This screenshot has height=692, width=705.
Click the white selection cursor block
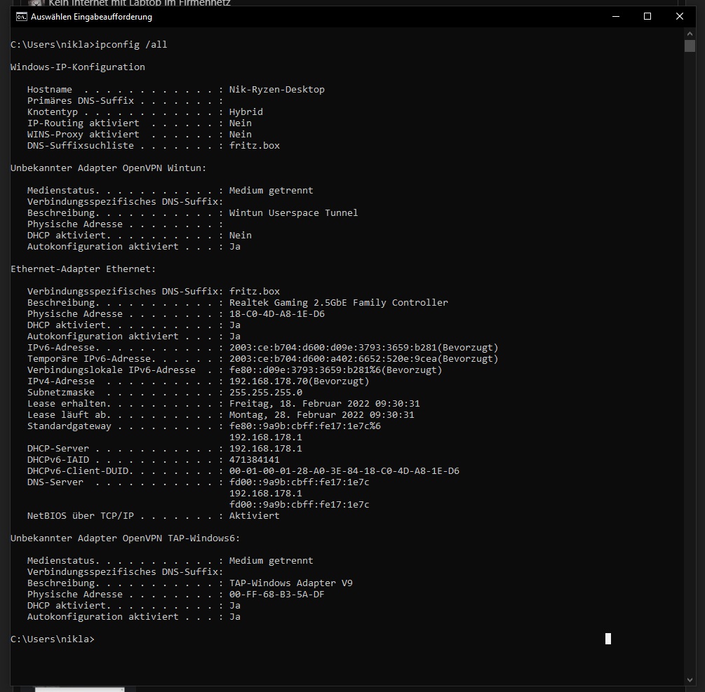click(x=608, y=639)
